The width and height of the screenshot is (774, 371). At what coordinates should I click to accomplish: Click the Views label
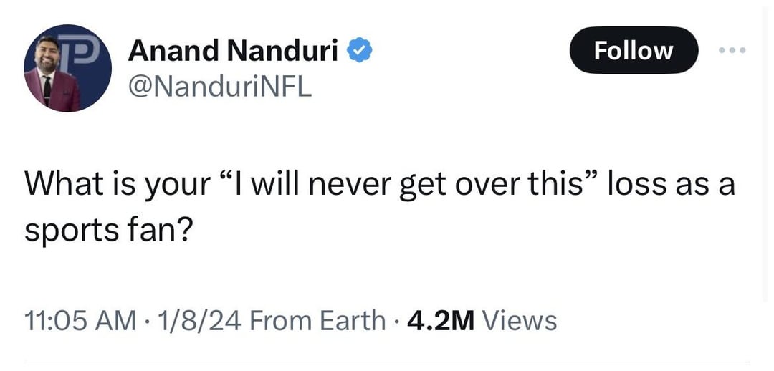pos(520,319)
